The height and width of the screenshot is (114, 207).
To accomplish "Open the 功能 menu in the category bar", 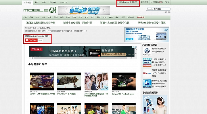I will pyautogui.click(x=25, y=18).
